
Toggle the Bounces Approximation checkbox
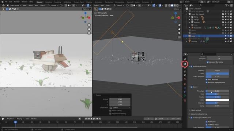[207, 83]
